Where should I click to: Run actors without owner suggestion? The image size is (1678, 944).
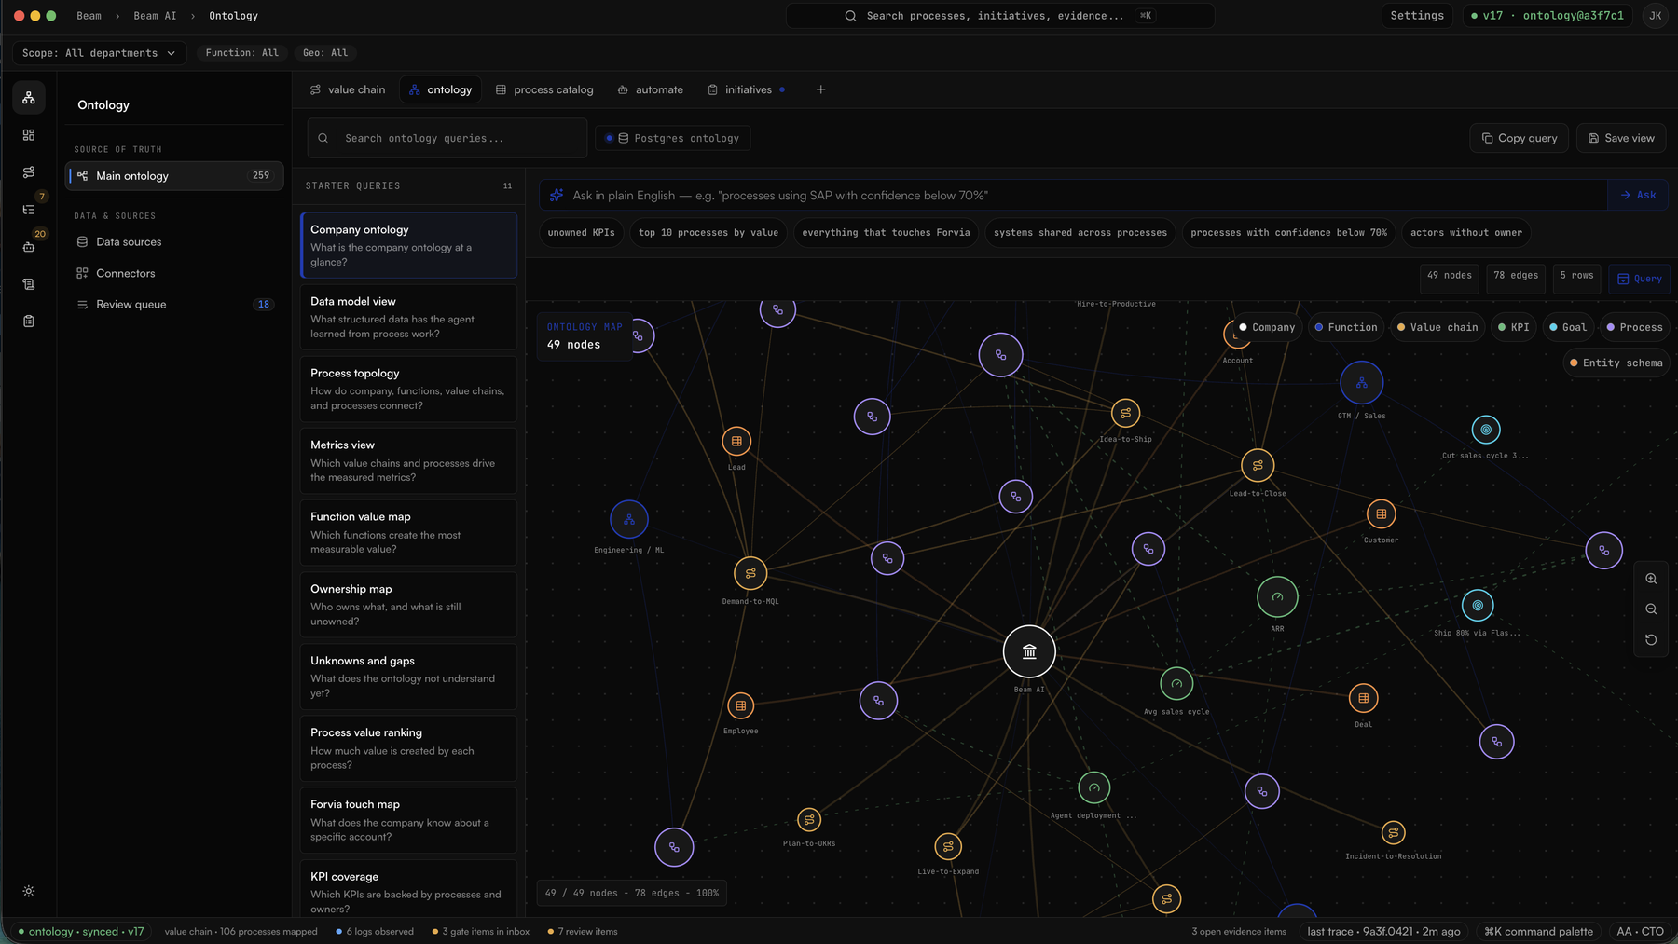pos(1465,233)
